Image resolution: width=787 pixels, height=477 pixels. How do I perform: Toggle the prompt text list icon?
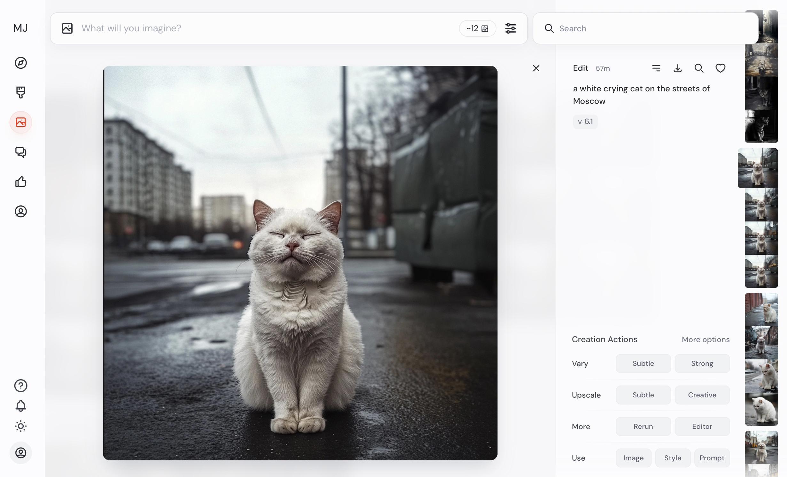coord(657,69)
